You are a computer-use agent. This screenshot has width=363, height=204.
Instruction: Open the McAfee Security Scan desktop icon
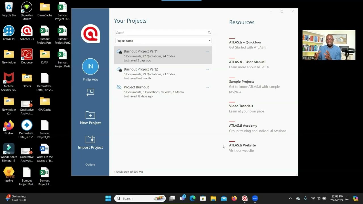pos(9,82)
